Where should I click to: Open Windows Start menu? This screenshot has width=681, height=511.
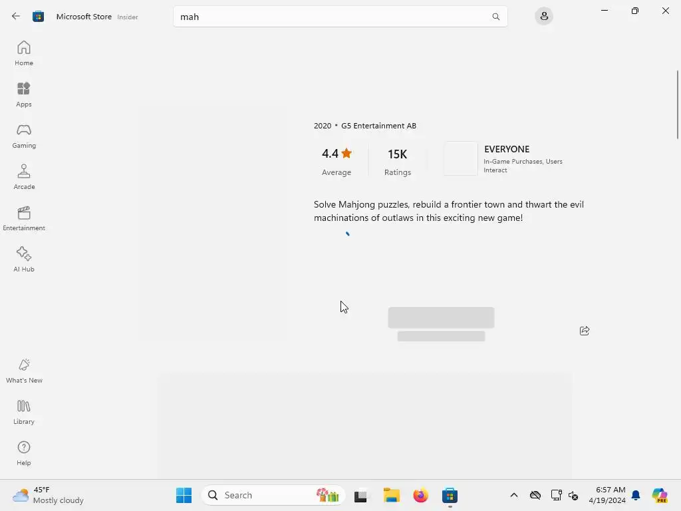[184, 495]
